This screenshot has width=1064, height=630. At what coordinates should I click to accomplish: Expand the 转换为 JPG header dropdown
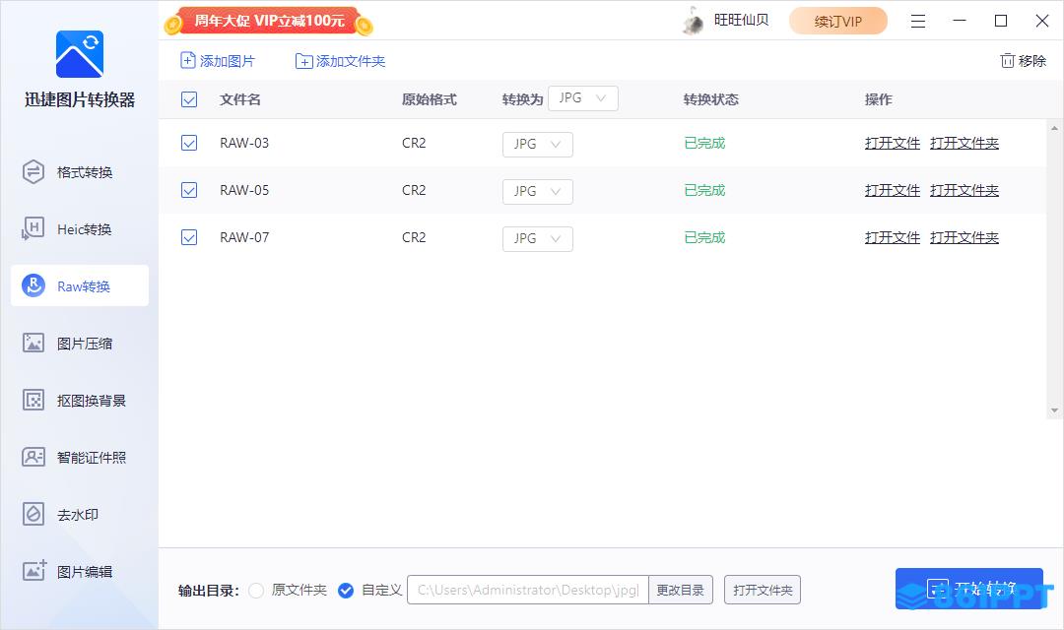point(582,98)
